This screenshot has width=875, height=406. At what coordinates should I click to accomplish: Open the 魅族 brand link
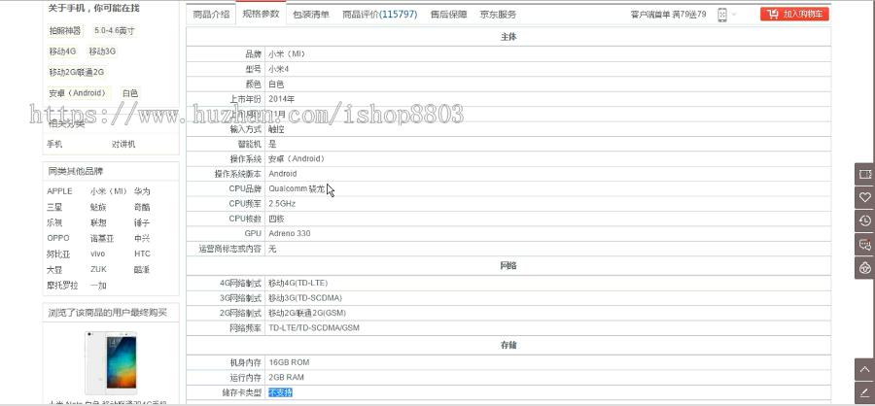98,207
